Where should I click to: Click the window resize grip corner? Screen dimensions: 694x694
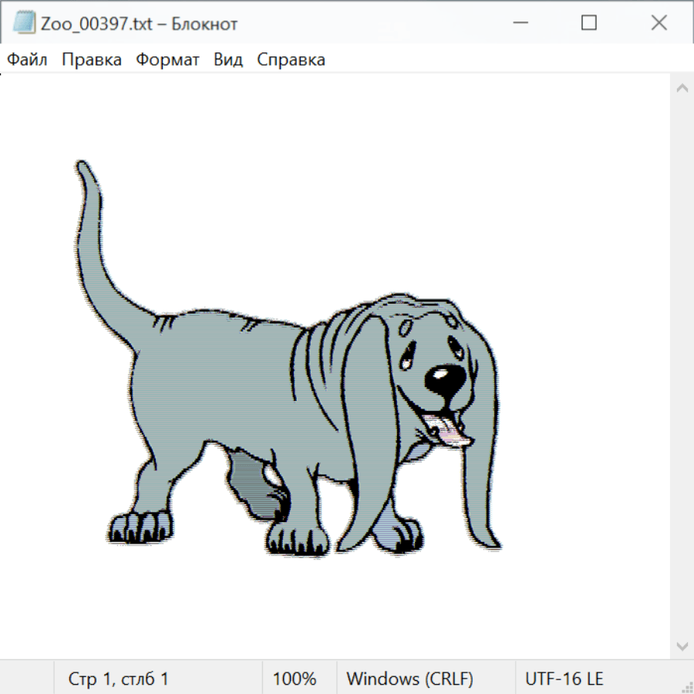click(x=686, y=686)
